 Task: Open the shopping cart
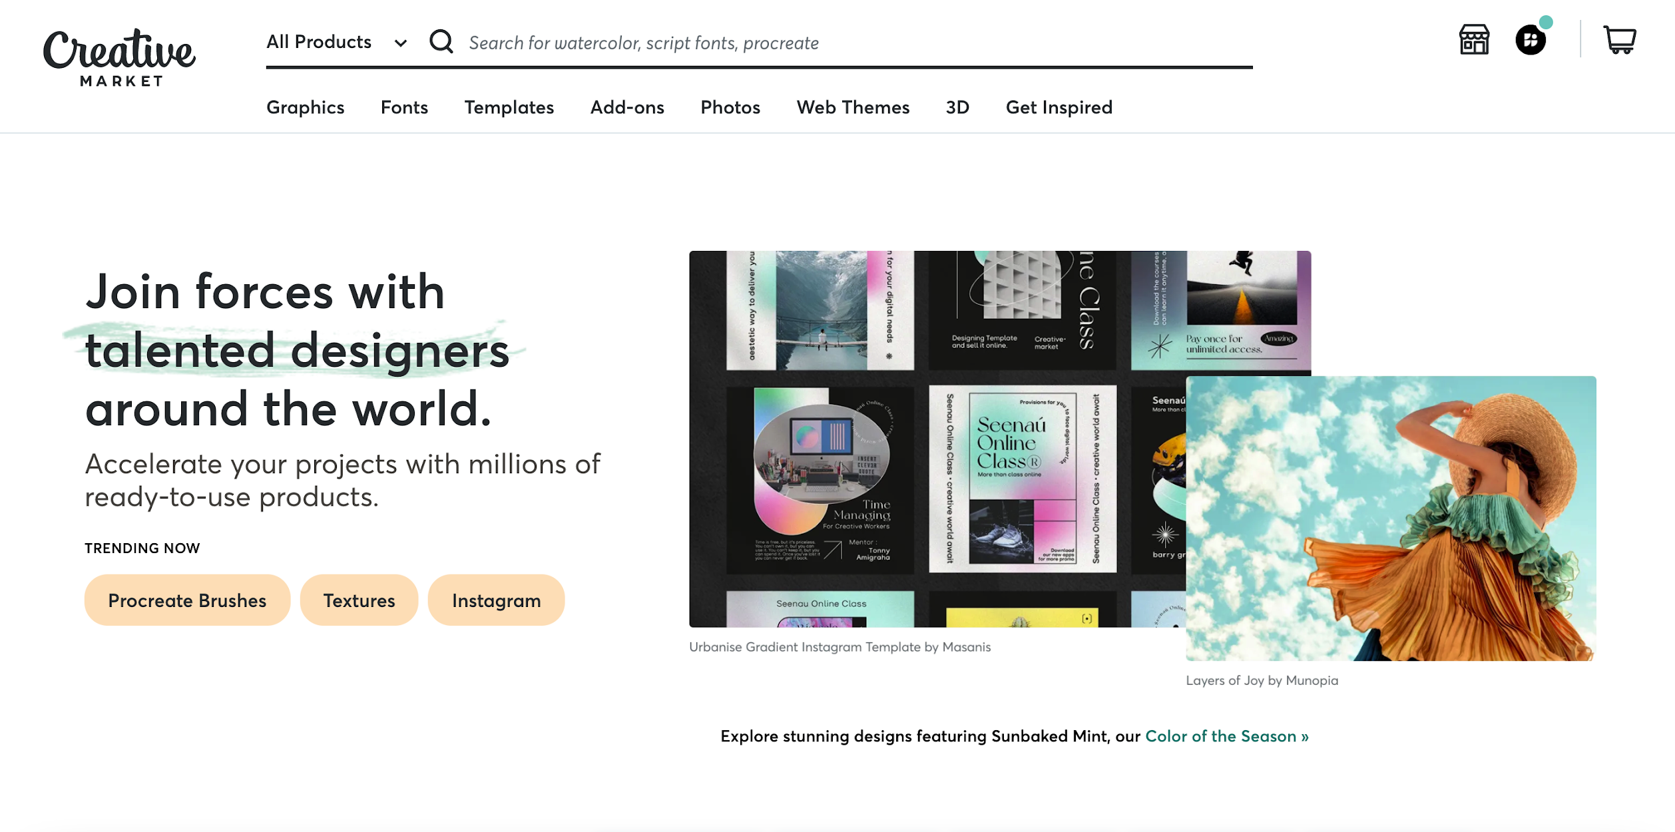pos(1620,40)
